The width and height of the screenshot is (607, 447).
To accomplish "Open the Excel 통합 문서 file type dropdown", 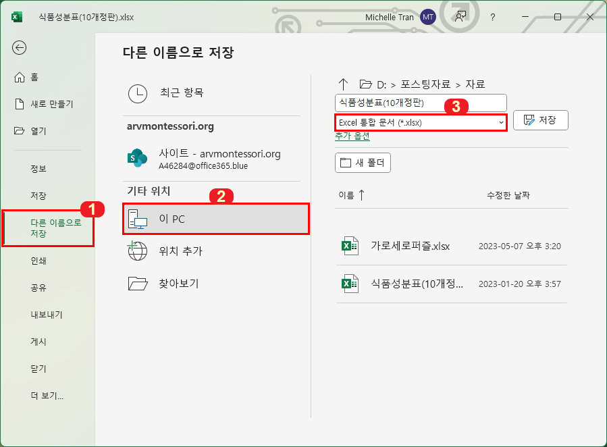I will click(x=502, y=122).
